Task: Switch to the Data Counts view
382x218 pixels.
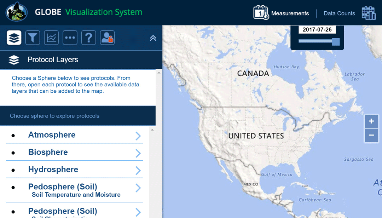Action: [339, 13]
